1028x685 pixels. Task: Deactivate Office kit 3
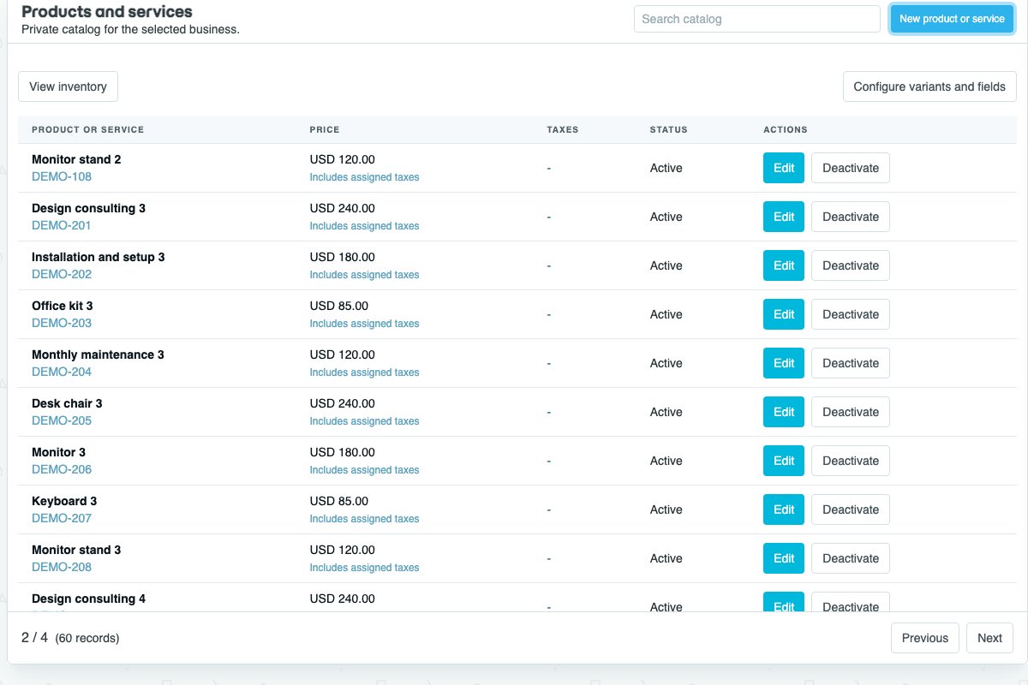tap(851, 314)
